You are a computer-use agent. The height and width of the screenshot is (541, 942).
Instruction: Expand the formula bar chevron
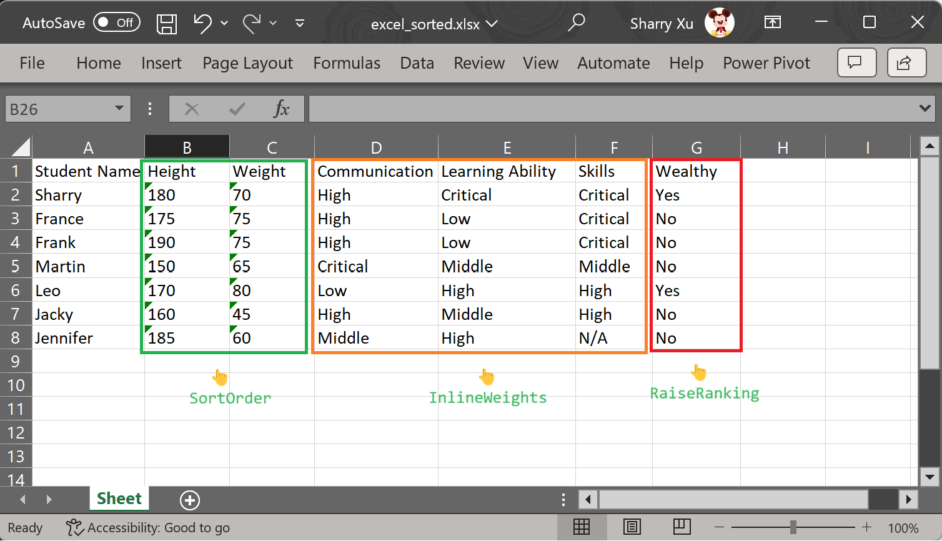(x=925, y=109)
